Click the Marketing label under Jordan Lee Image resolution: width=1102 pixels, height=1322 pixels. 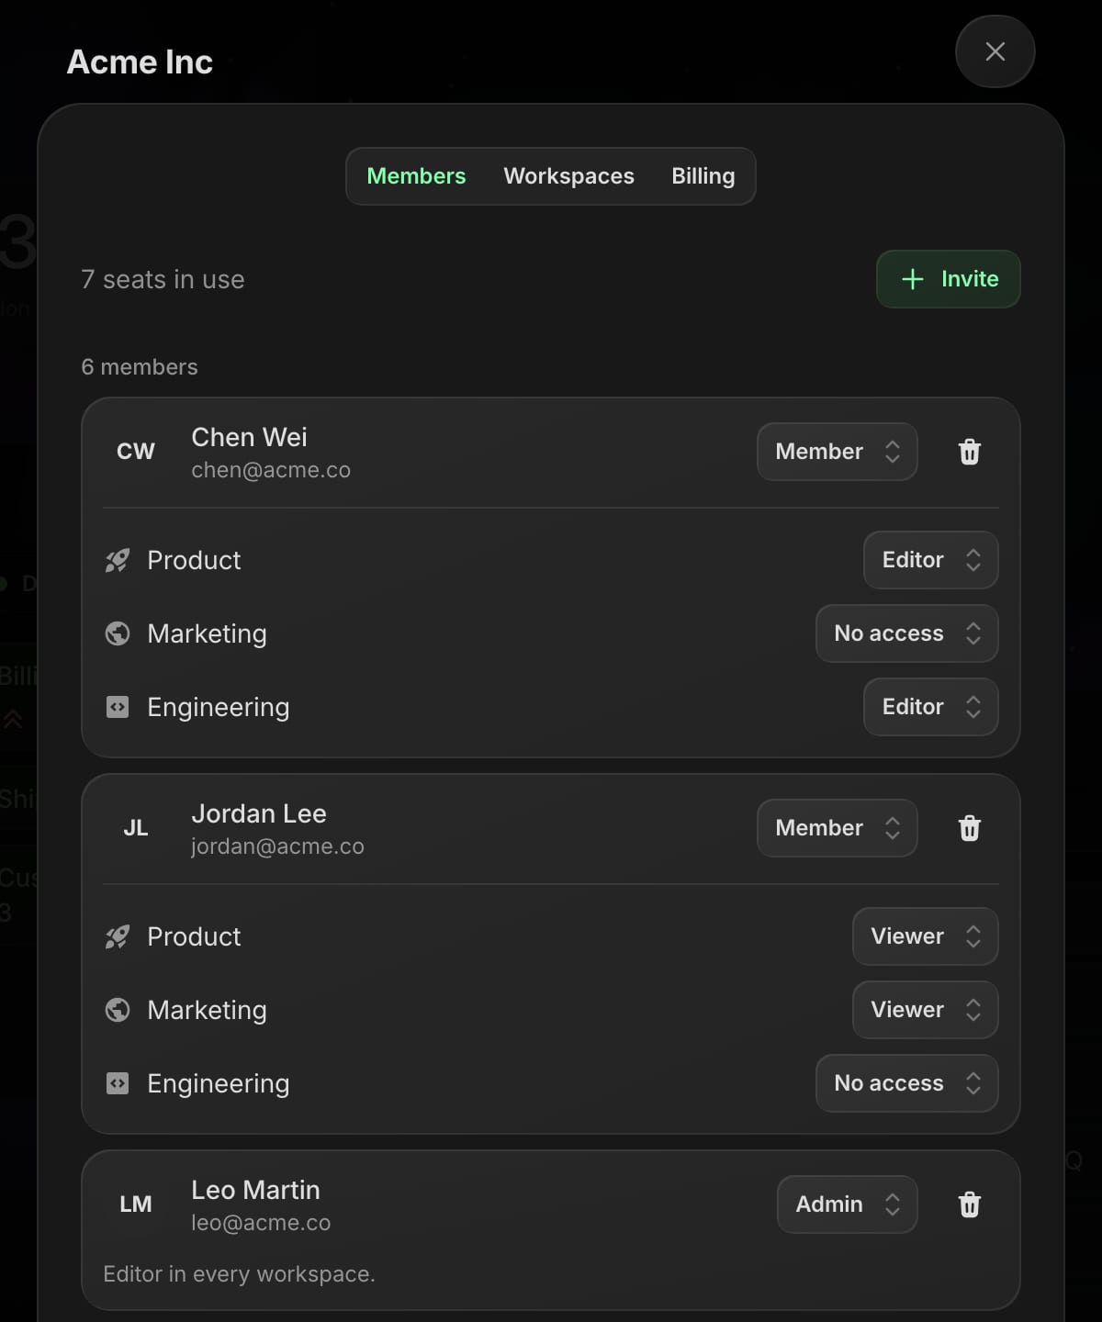coord(207,1010)
